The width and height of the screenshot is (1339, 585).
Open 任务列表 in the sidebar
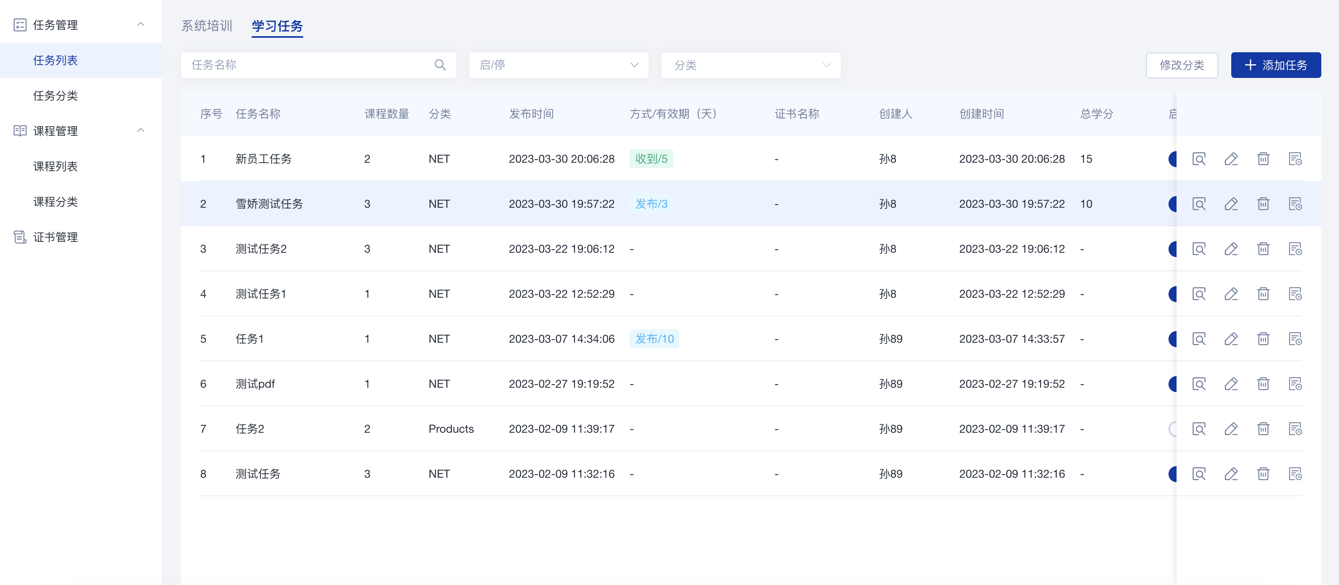tap(80, 60)
